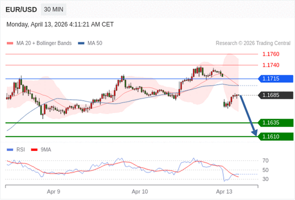Screen dimensions: 295x200
Task: Click the Apr 13 date axis label
Action: pyautogui.click(x=224, y=192)
